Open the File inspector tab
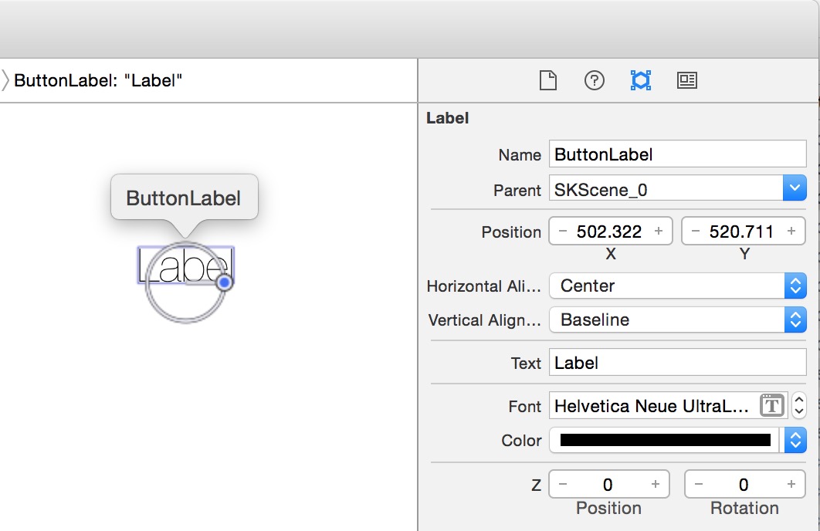 pyautogui.click(x=547, y=80)
